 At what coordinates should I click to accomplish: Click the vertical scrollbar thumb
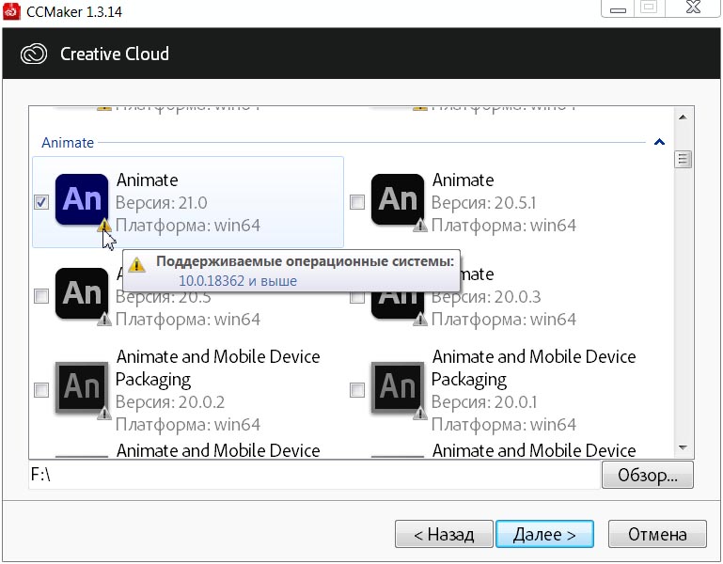683,160
